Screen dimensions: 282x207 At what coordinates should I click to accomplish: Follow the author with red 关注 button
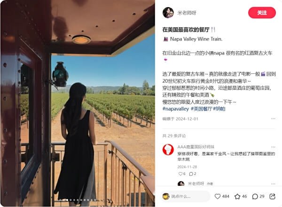(262, 13)
